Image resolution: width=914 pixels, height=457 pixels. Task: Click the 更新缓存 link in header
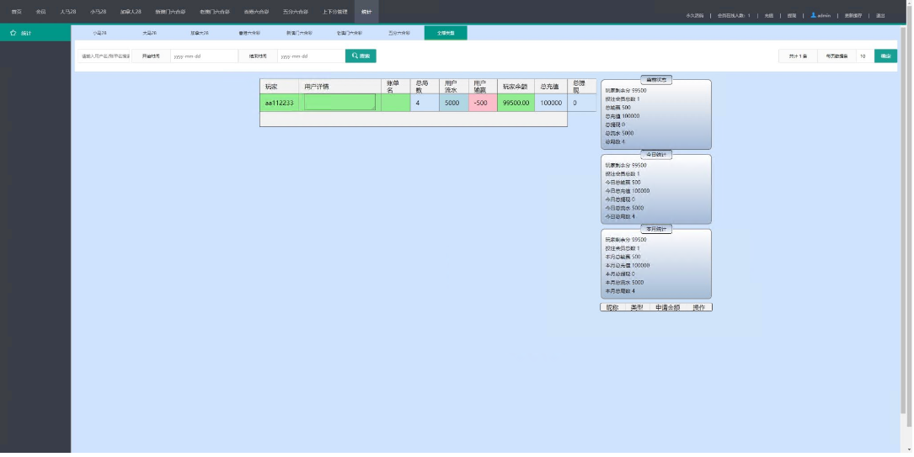tap(853, 15)
